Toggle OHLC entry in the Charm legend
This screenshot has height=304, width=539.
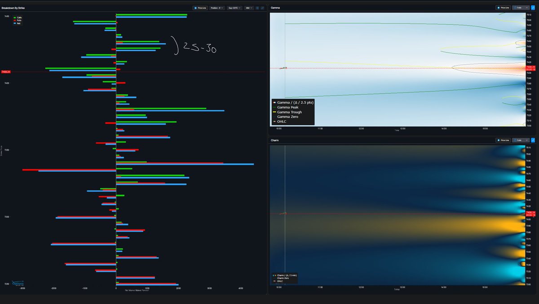coord(278,281)
